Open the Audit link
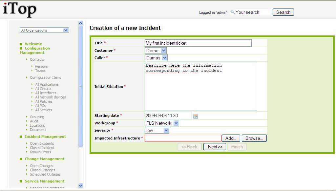336x191 pixels. [34, 121]
